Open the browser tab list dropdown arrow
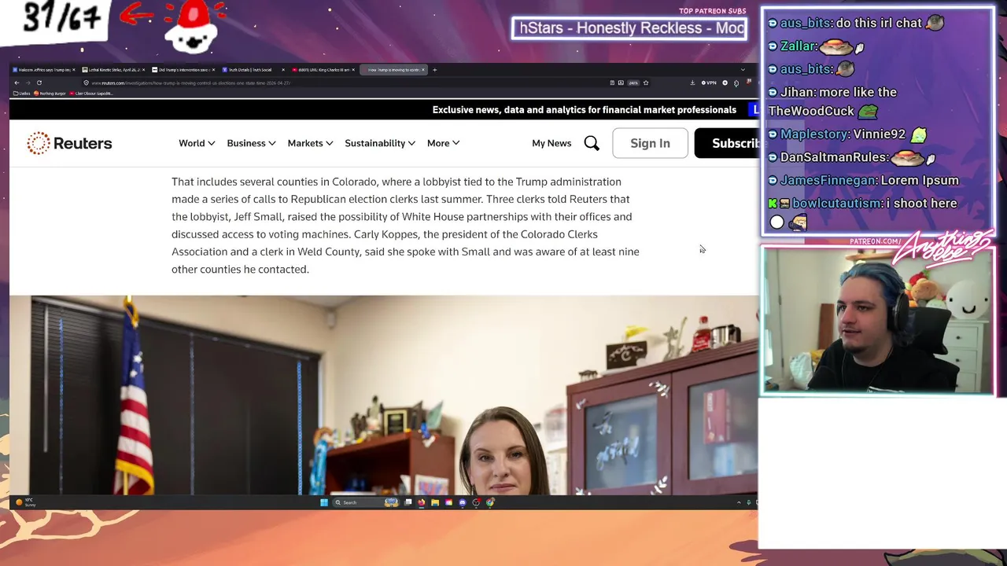This screenshot has width=1007, height=566. click(743, 70)
